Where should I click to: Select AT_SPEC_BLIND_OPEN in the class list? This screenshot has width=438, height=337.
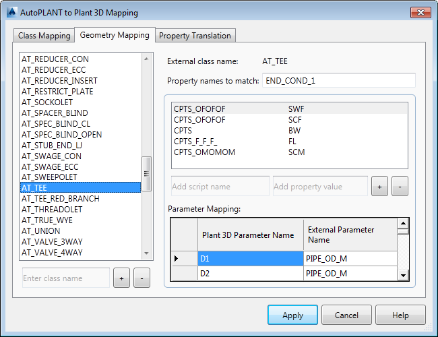pos(80,134)
